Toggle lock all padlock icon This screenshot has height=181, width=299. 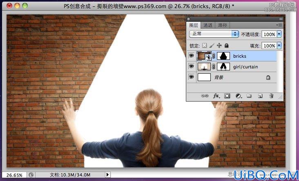(x=226, y=45)
